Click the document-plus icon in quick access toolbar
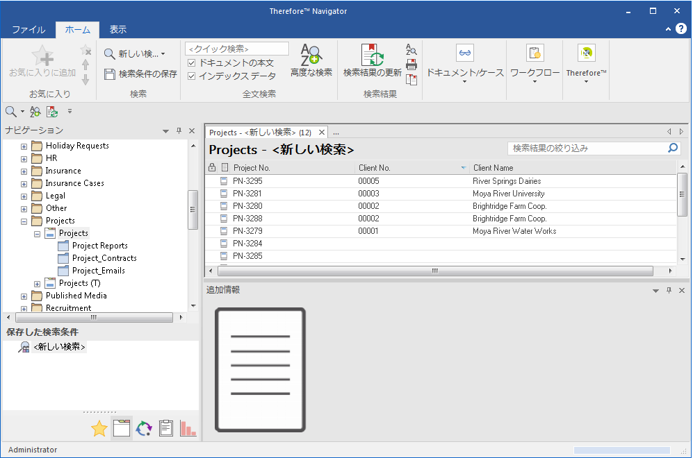Image resolution: width=693 pixels, height=458 pixels. [52, 112]
